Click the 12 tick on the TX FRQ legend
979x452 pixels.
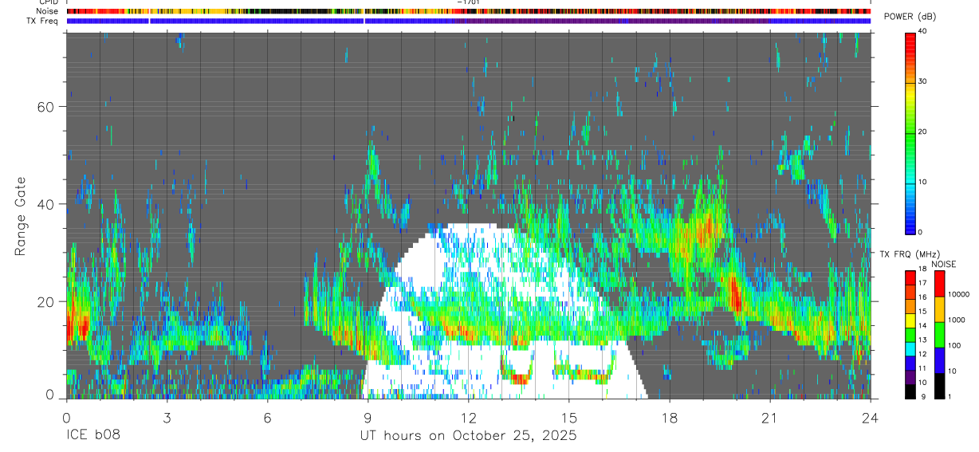[x=922, y=354]
